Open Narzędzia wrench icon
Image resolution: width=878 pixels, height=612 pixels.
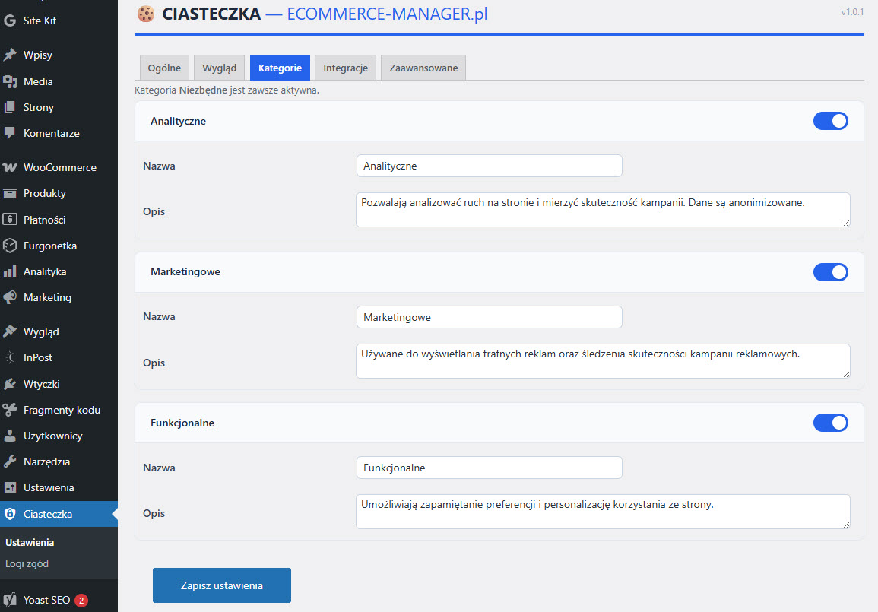point(10,461)
